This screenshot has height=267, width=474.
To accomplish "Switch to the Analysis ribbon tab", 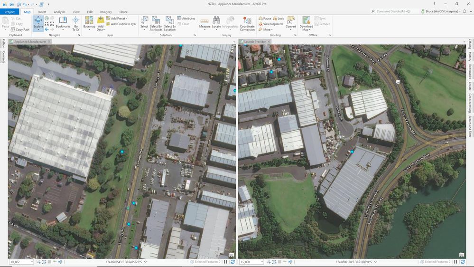I will (x=59, y=12).
